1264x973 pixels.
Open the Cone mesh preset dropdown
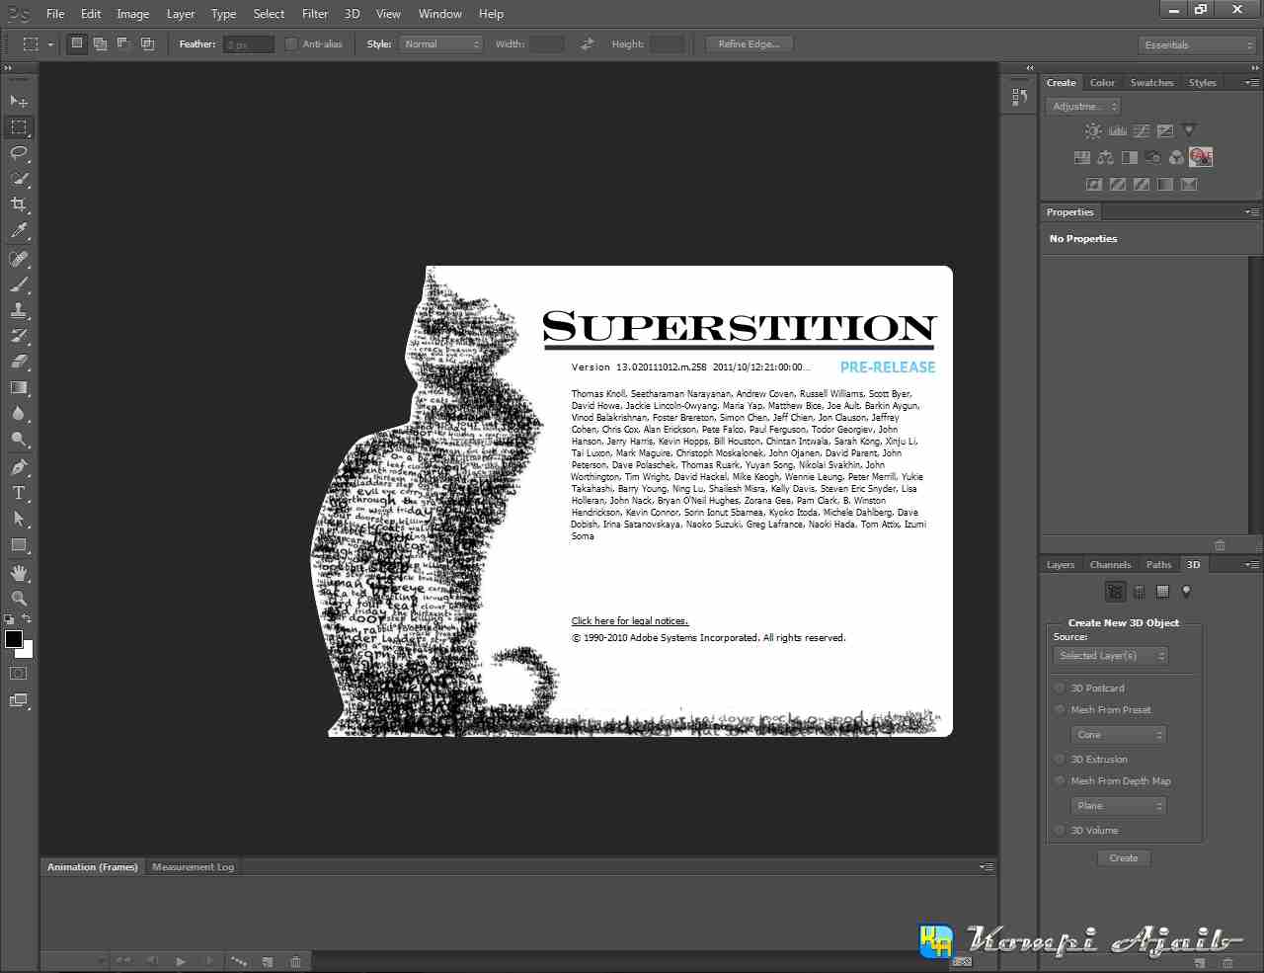[x=1119, y=735]
